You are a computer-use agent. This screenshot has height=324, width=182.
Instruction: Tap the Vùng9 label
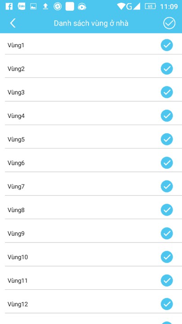click(x=16, y=234)
